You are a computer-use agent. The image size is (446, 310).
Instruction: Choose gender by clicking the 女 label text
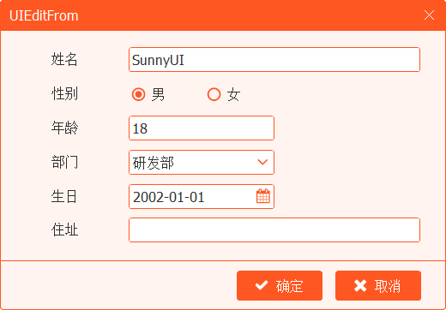click(x=233, y=94)
